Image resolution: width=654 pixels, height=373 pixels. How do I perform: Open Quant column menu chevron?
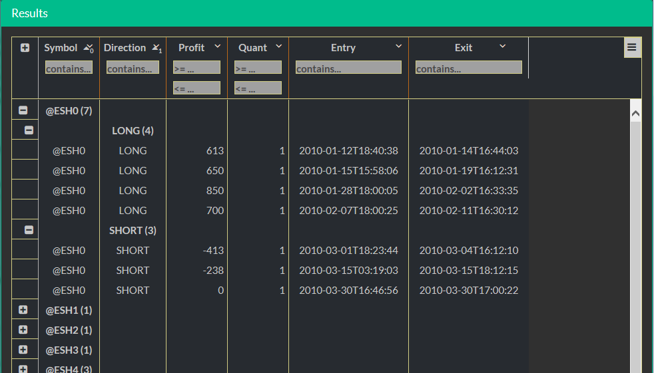(278, 46)
